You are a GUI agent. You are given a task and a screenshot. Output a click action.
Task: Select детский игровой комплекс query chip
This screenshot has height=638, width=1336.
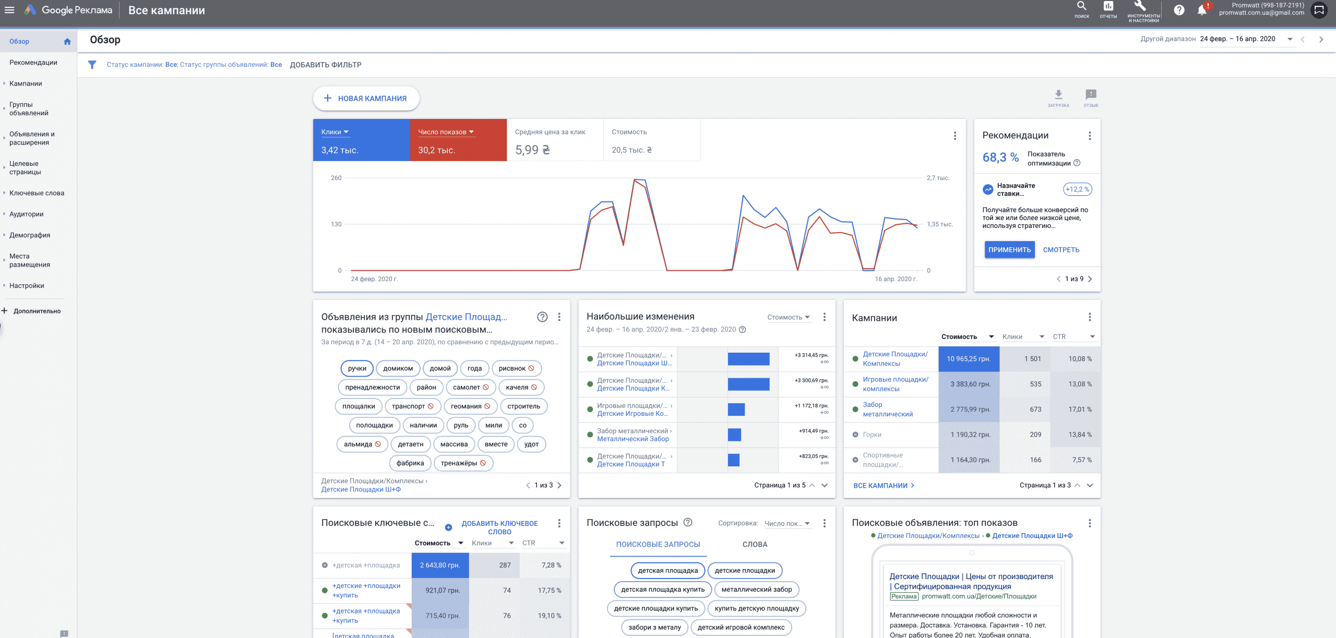741,628
